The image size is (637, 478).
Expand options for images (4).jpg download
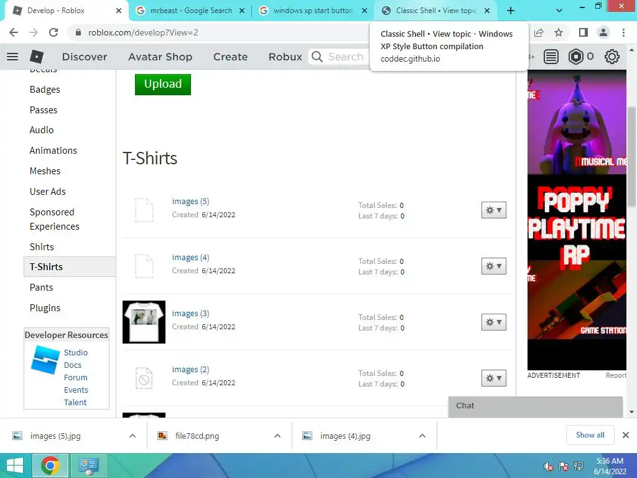422,436
